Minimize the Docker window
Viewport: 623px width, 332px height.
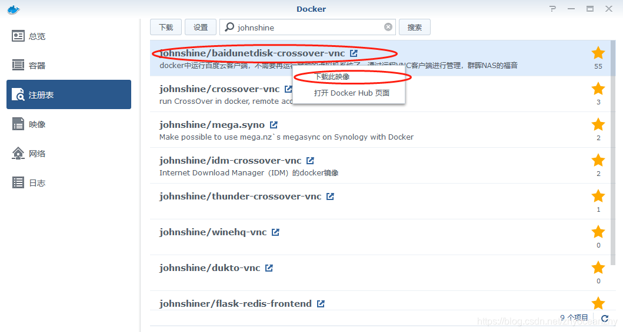(x=571, y=9)
